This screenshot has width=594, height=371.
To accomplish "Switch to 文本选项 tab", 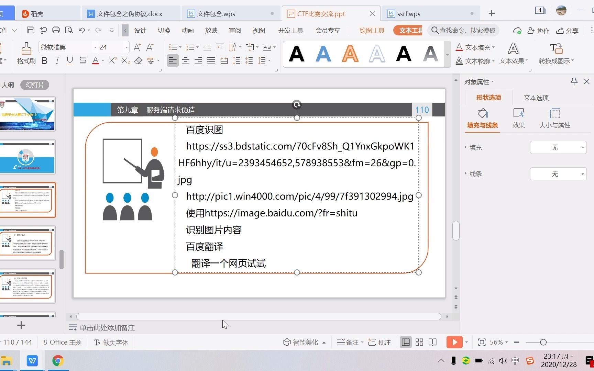I will (536, 98).
